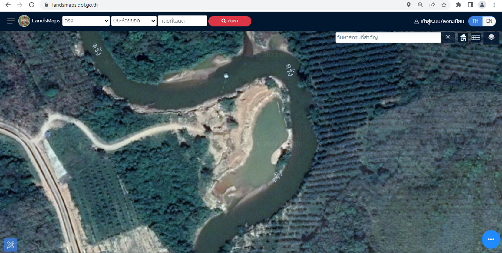This screenshot has width=502, height=253.
Task: Open the Chrome extensions puzzle icon
Action: (x=458, y=5)
